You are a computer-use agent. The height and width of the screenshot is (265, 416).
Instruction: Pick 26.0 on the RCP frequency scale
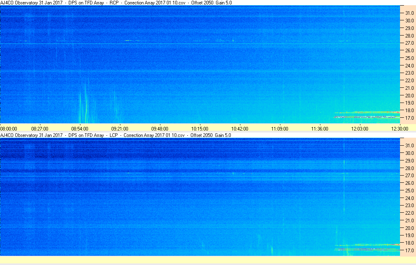(409, 50)
